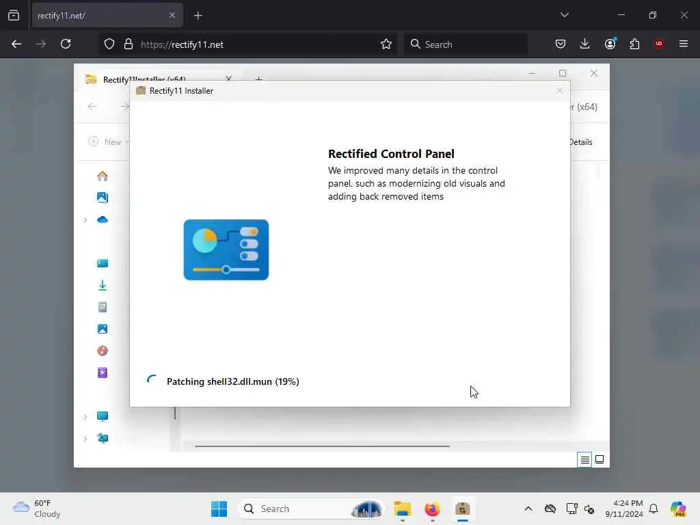The height and width of the screenshot is (525, 700).
Task: Go back in File Explorer
Action: point(92,106)
